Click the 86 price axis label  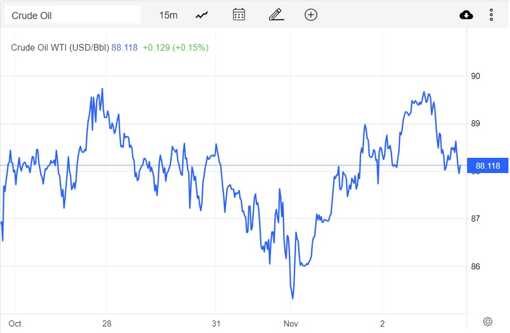[x=476, y=267]
